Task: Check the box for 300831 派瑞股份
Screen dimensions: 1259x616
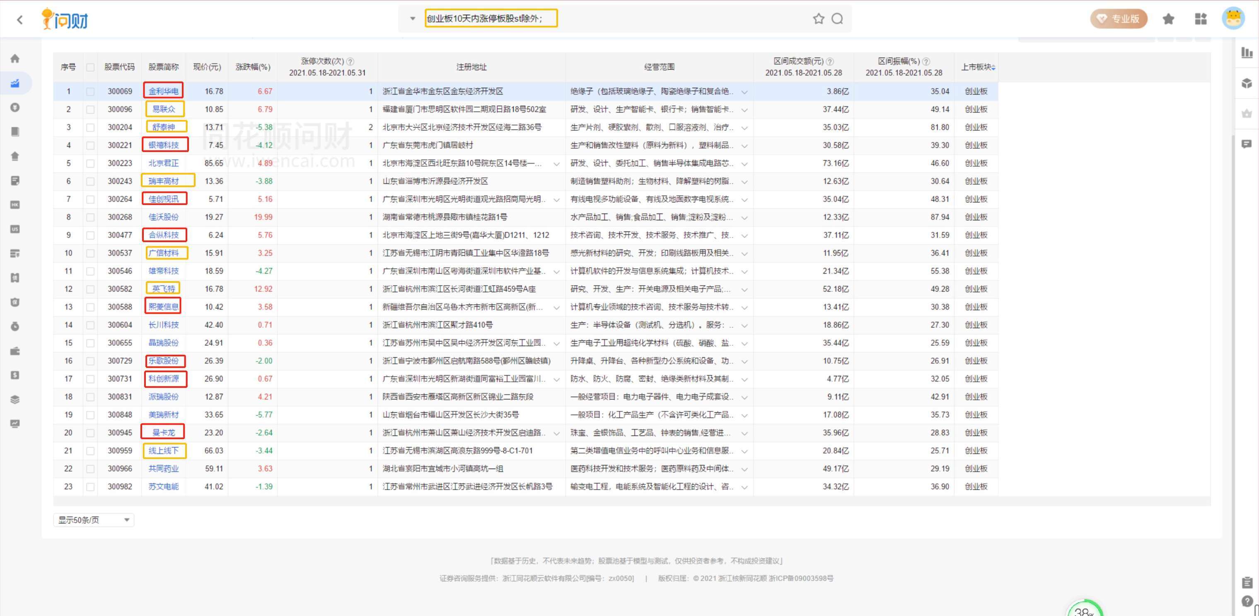Action: click(90, 397)
